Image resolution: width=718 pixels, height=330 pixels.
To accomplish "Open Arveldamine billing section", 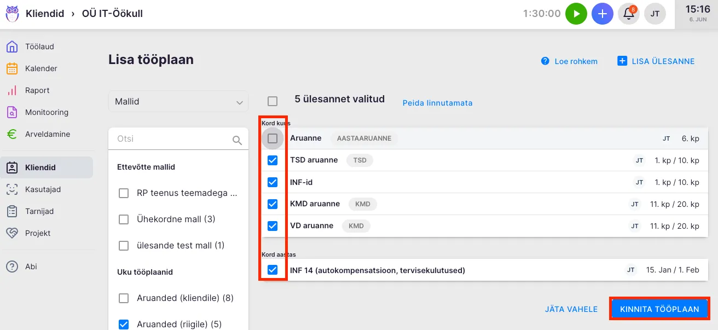I will pos(47,134).
